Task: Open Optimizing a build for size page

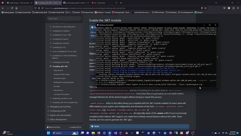Action: pos(62,98)
